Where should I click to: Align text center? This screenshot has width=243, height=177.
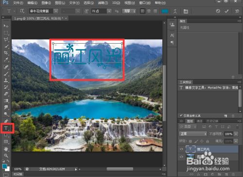tap(149, 11)
